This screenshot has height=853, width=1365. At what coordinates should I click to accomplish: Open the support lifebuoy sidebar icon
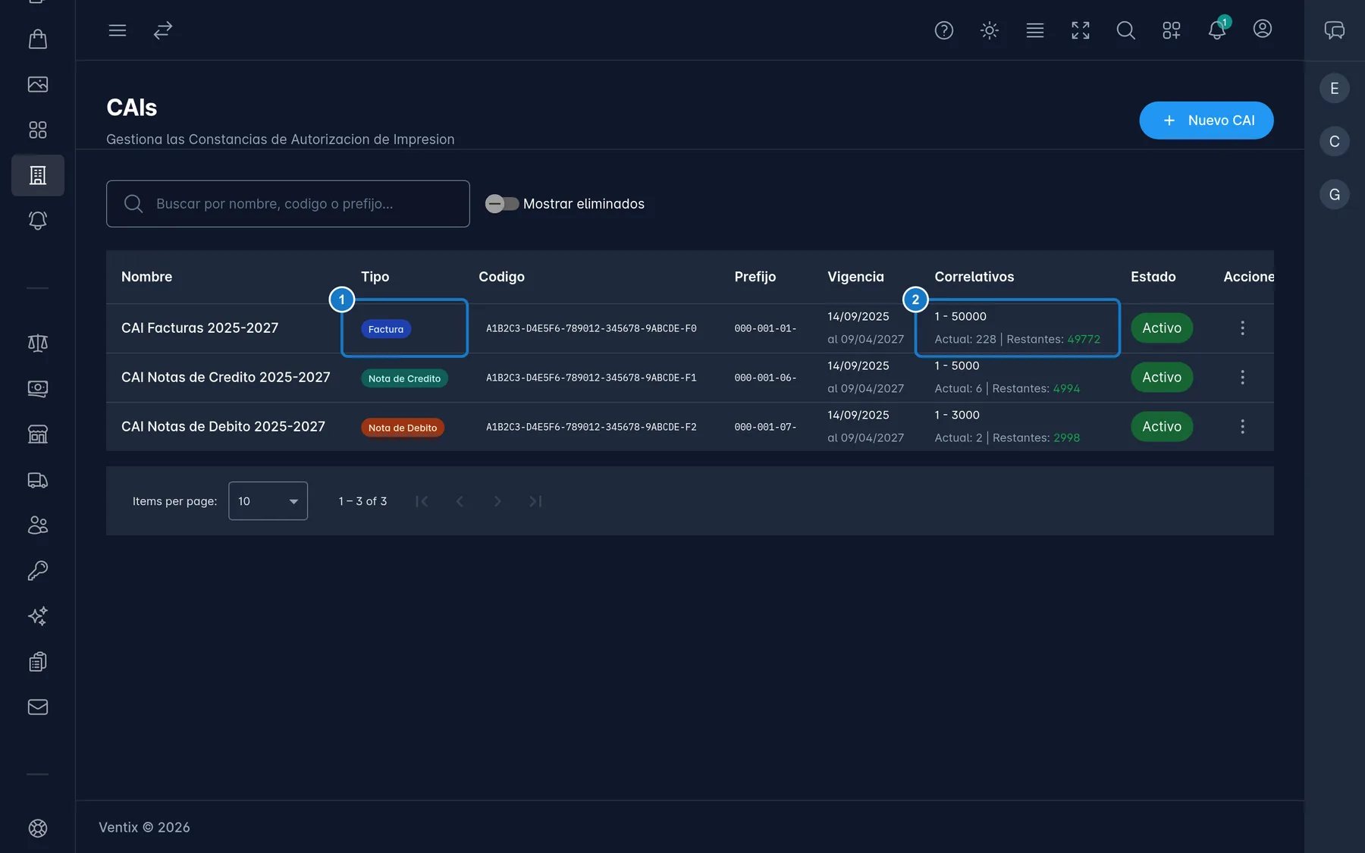pyautogui.click(x=38, y=828)
